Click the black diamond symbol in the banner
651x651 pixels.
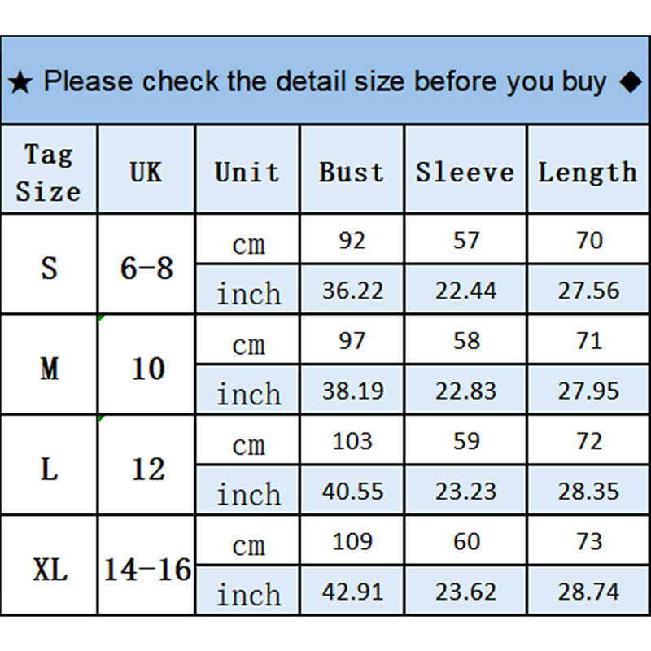point(630,82)
